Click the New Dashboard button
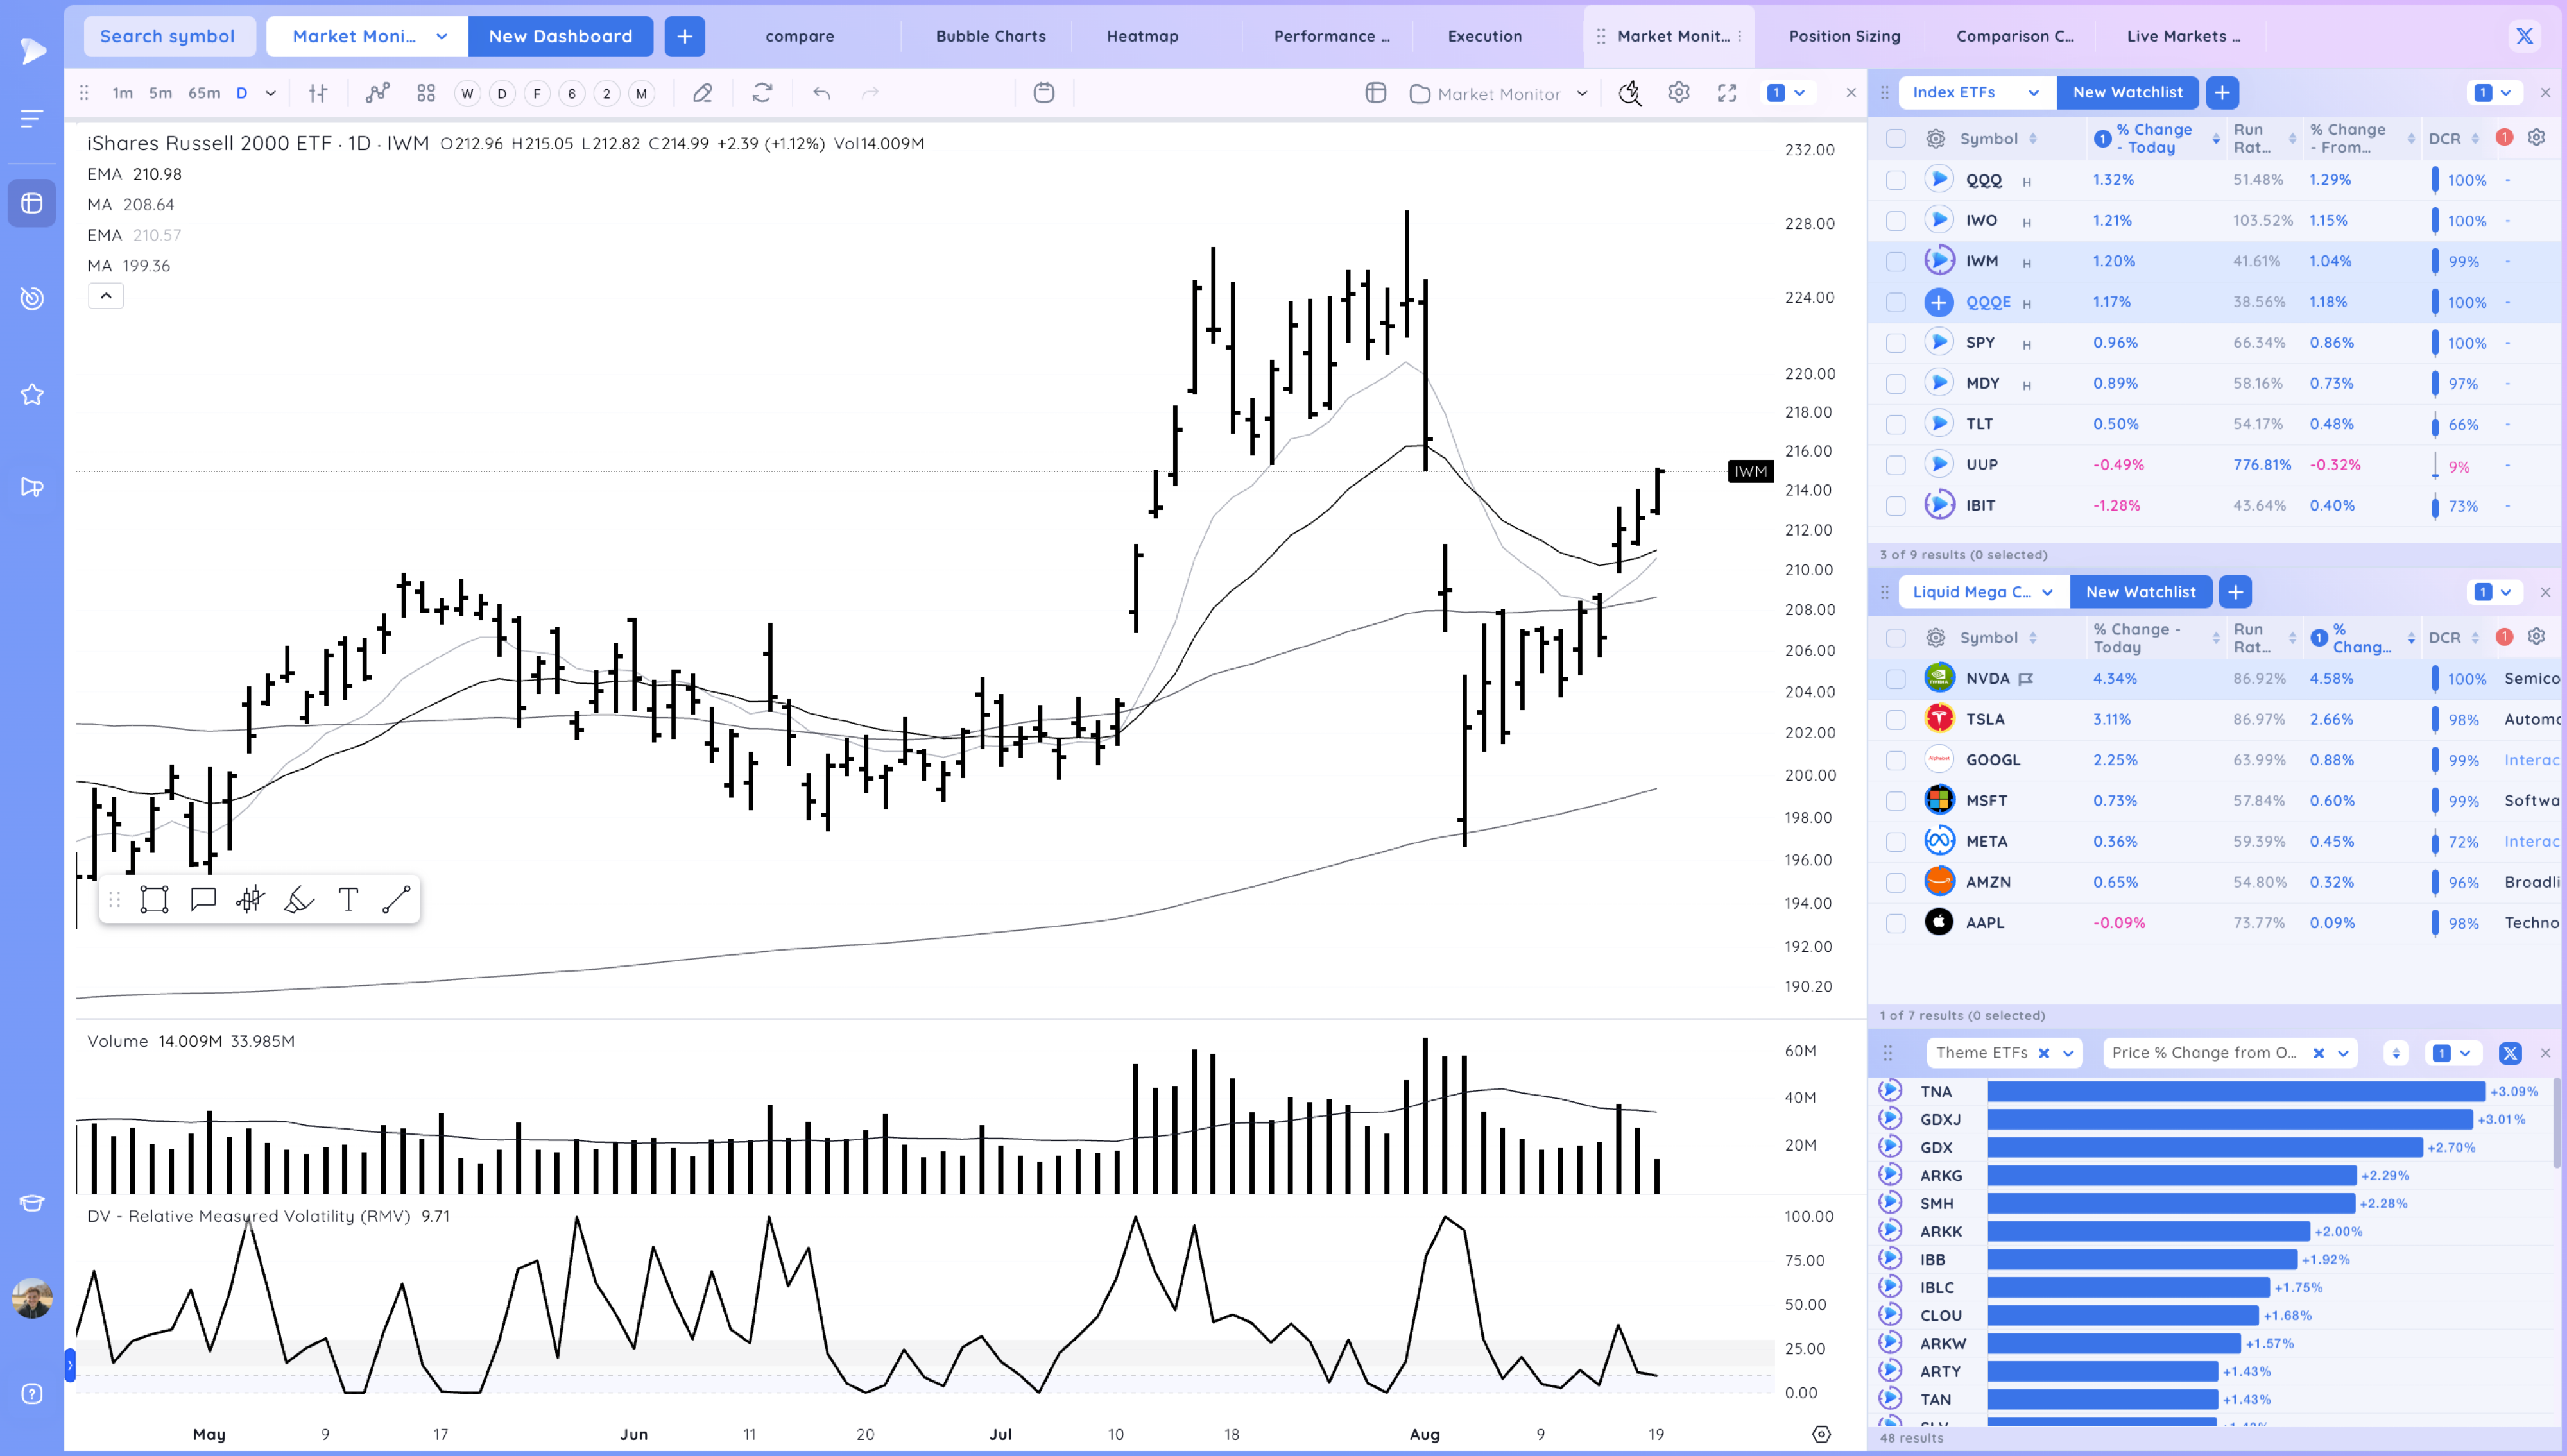The image size is (2567, 1456). (x=560, y=36)
